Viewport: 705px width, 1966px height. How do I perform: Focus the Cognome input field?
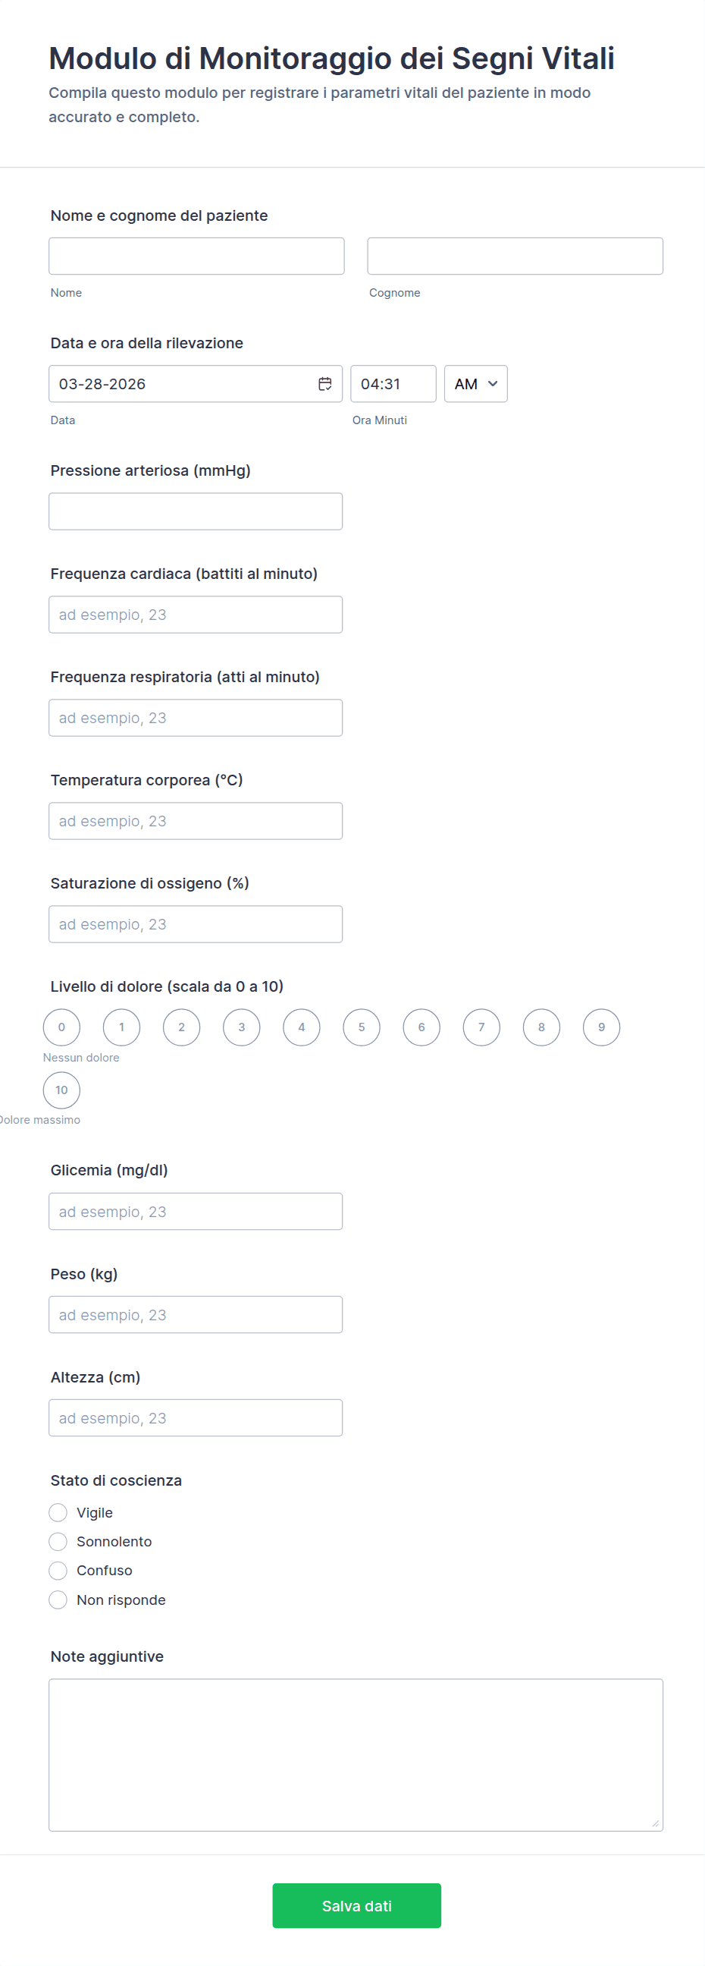[515, 256]
